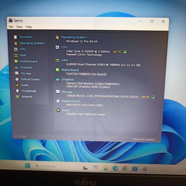Open the CPU section in sidebar

(23, 49)
